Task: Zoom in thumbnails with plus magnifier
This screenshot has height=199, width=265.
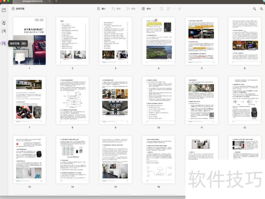Action: pyautogui.click(x=262, y=9)
